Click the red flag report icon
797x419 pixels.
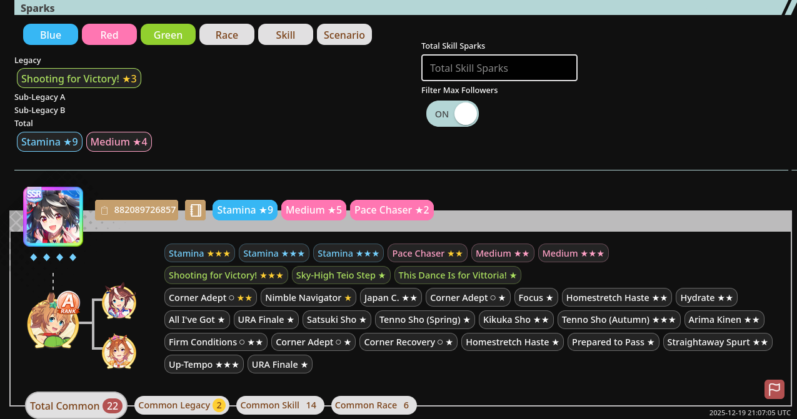pyautogui.click(x=774, y=389)
